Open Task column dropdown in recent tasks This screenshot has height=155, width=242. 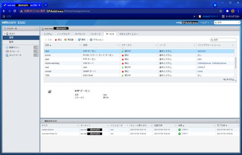tap(78, 126)
